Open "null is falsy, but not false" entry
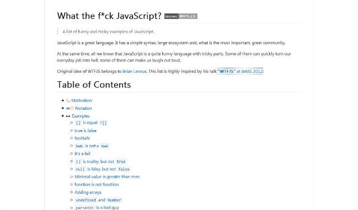 102,169
